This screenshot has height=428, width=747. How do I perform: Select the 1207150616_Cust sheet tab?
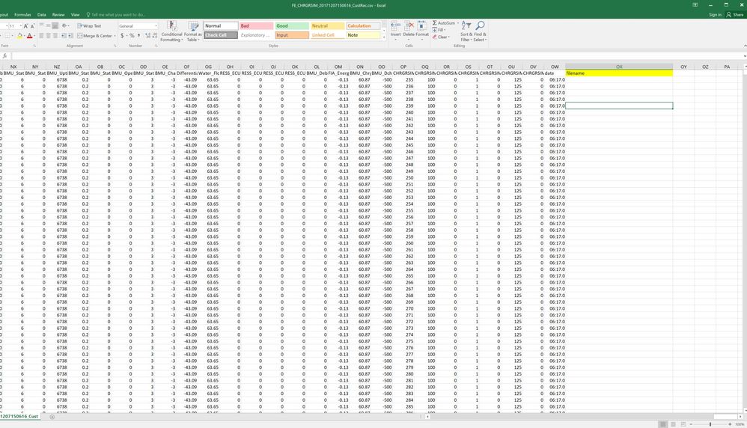tap(19, 416)
